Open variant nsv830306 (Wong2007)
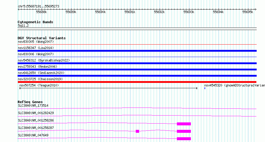265x142 pixels. pos(36,54)
